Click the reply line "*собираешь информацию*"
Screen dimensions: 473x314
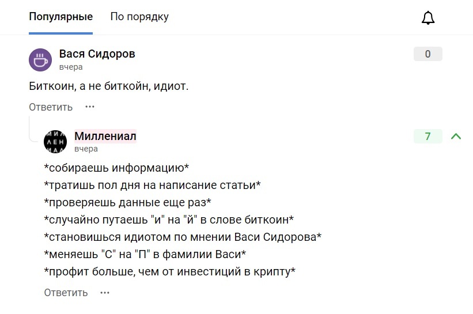(116, 168)
